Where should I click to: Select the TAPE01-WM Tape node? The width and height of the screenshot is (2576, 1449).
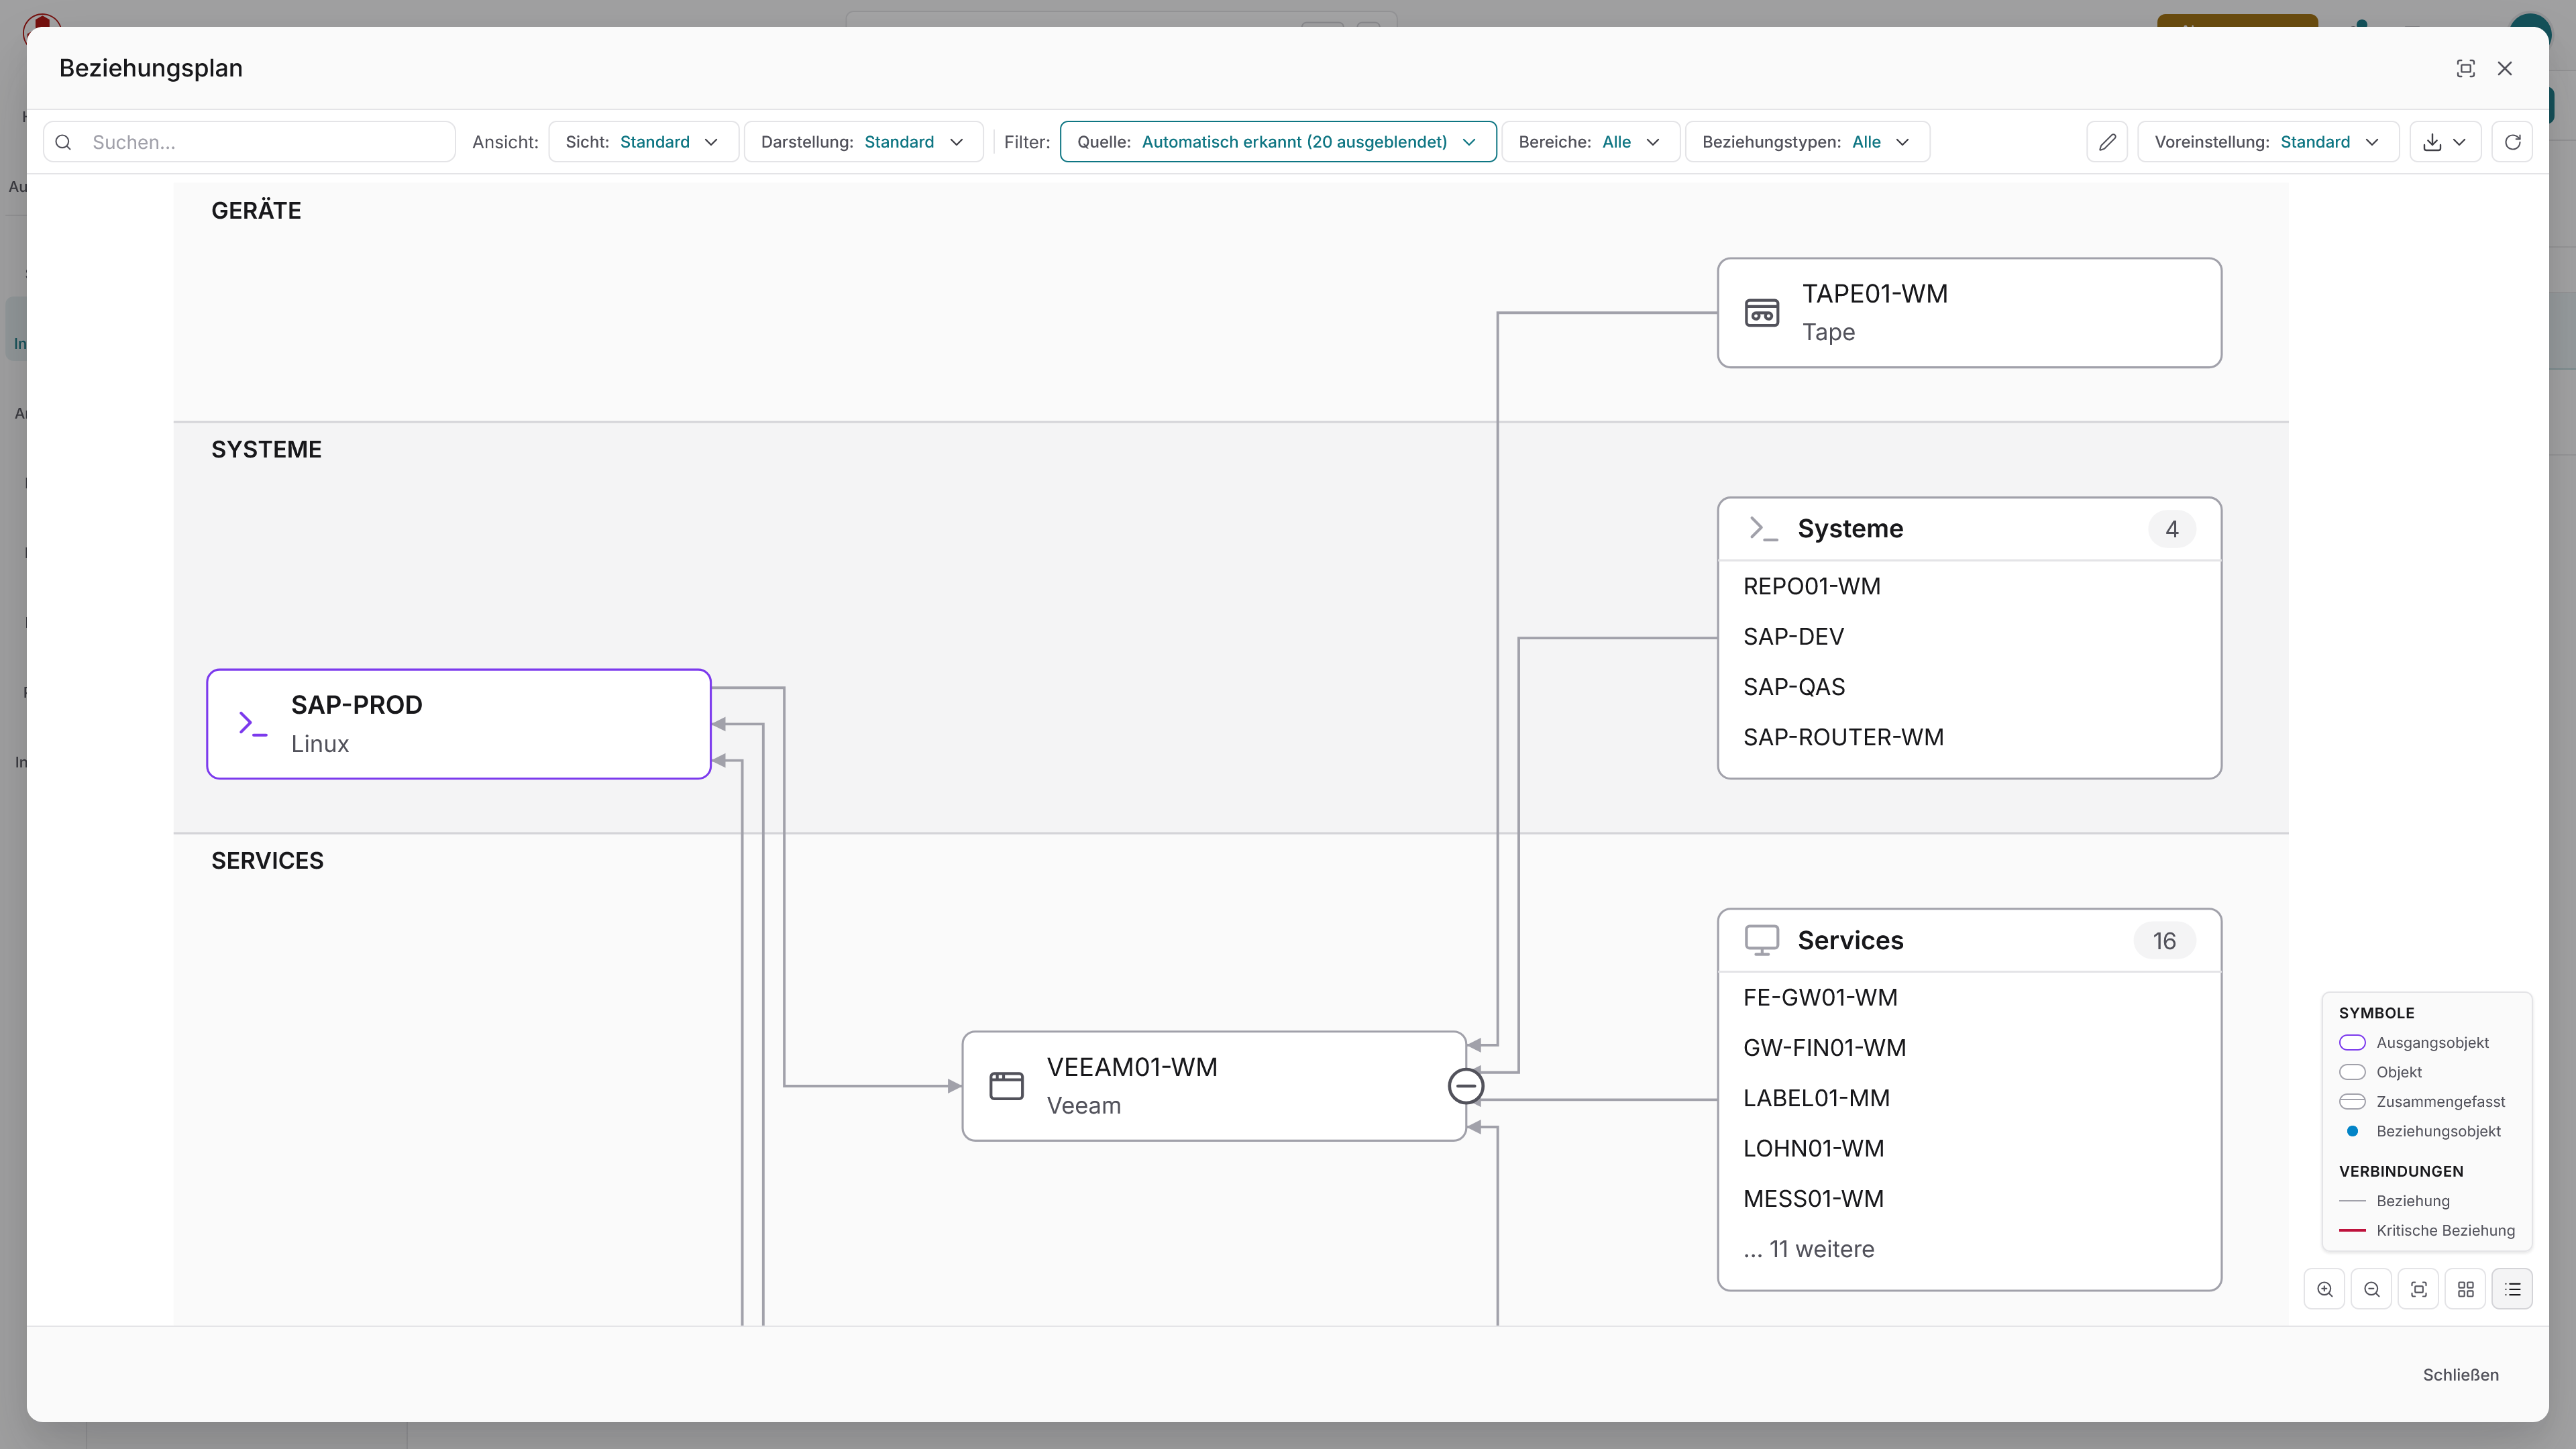click(x=1969, y=313)
